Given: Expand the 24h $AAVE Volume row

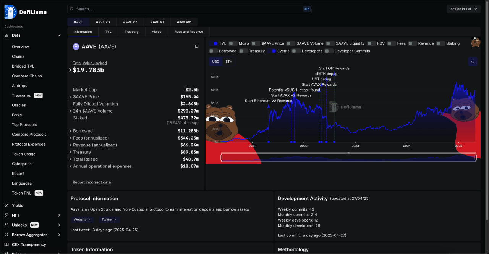Looking at the screenshot, I should [70, 111].
